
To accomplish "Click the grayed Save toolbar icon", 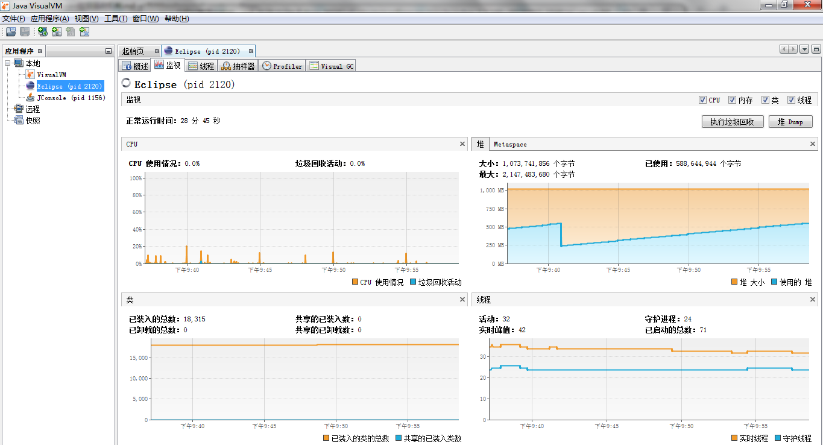I will 25,32.
